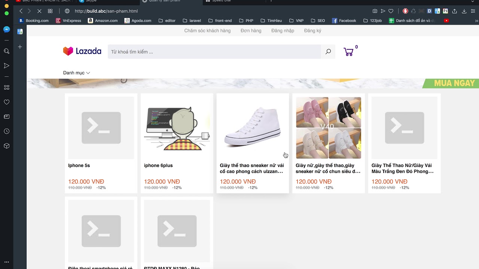Open the 123job bookmarks folder
Screen dimensions: 479x269
pyautogui.click(x=372, y=21)
